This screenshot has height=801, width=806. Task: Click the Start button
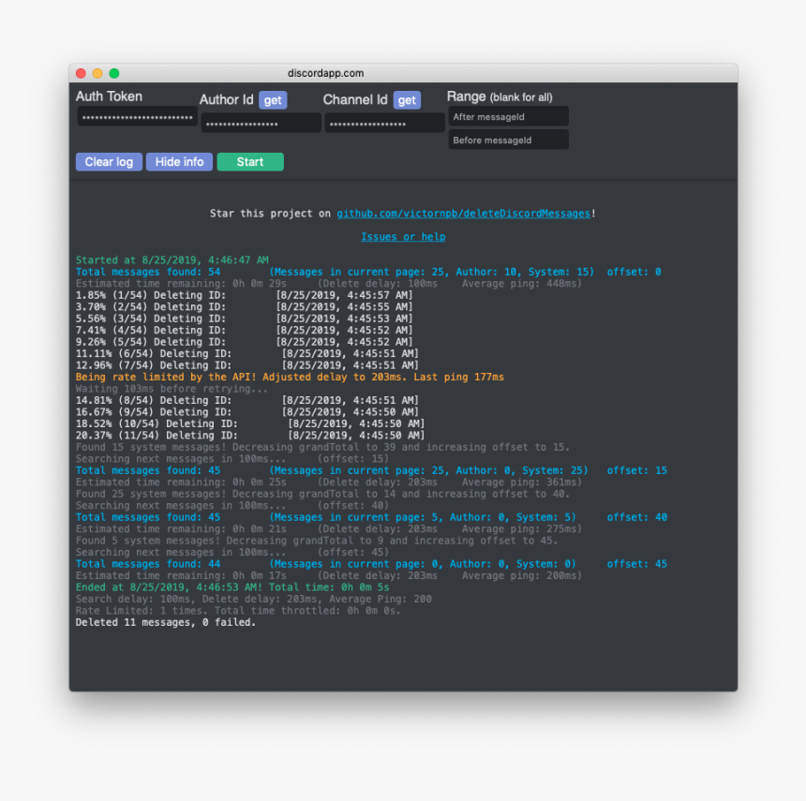coord(250,162)
